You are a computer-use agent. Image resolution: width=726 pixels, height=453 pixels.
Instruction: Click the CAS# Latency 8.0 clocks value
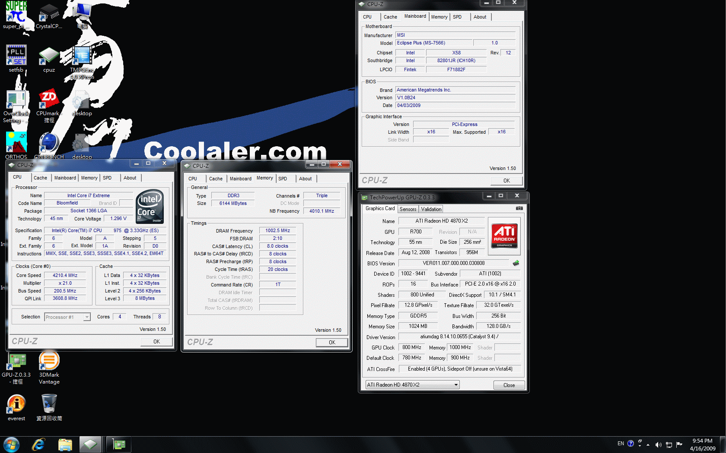[277, 246]
